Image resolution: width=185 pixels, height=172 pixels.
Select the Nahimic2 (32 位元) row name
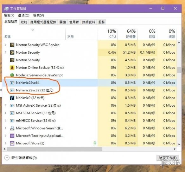(30, 98)
